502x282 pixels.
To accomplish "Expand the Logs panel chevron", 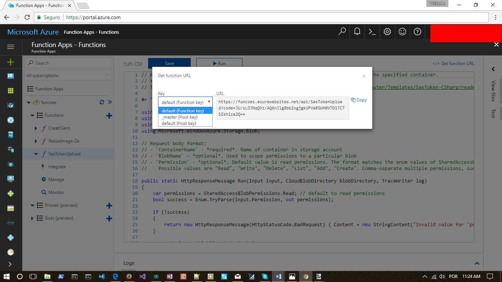I will click(x=477, y=263).
